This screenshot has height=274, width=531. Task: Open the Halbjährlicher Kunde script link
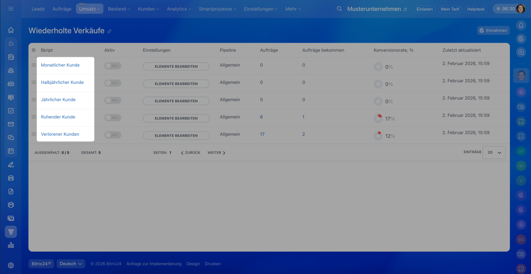(62, 82)
